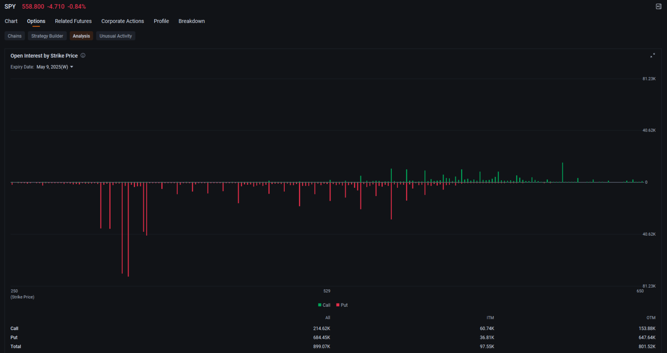The width and height of the screenshot is (667, 353).
Task: Open the Related Futures tab
Action: point(73,21)
